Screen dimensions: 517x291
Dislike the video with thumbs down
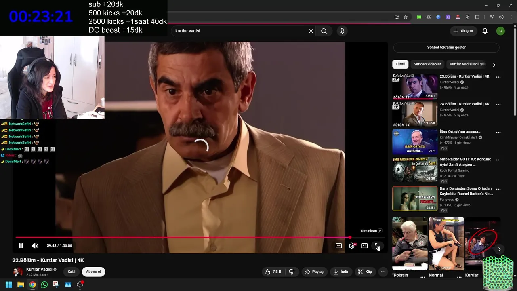pos(292,272)
